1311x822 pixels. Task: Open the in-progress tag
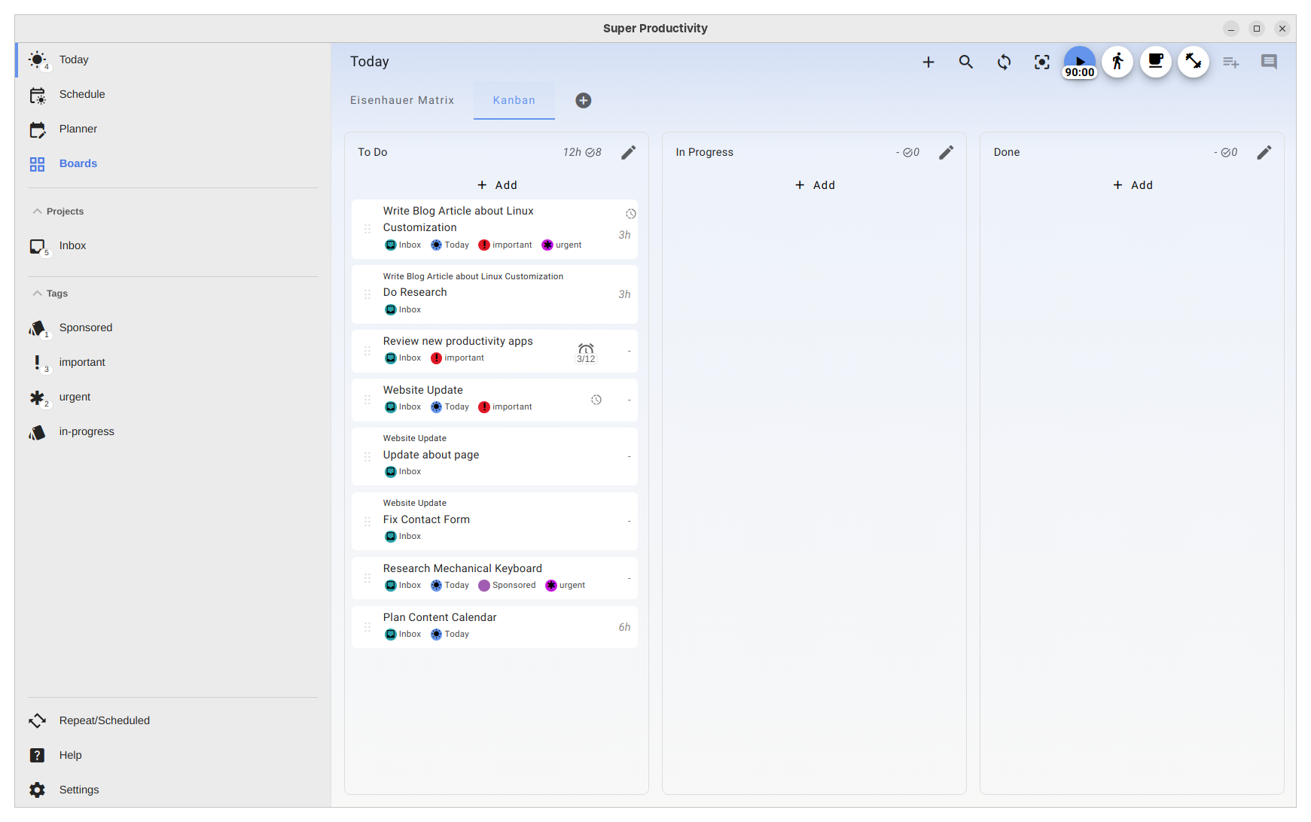coord(173,432)
